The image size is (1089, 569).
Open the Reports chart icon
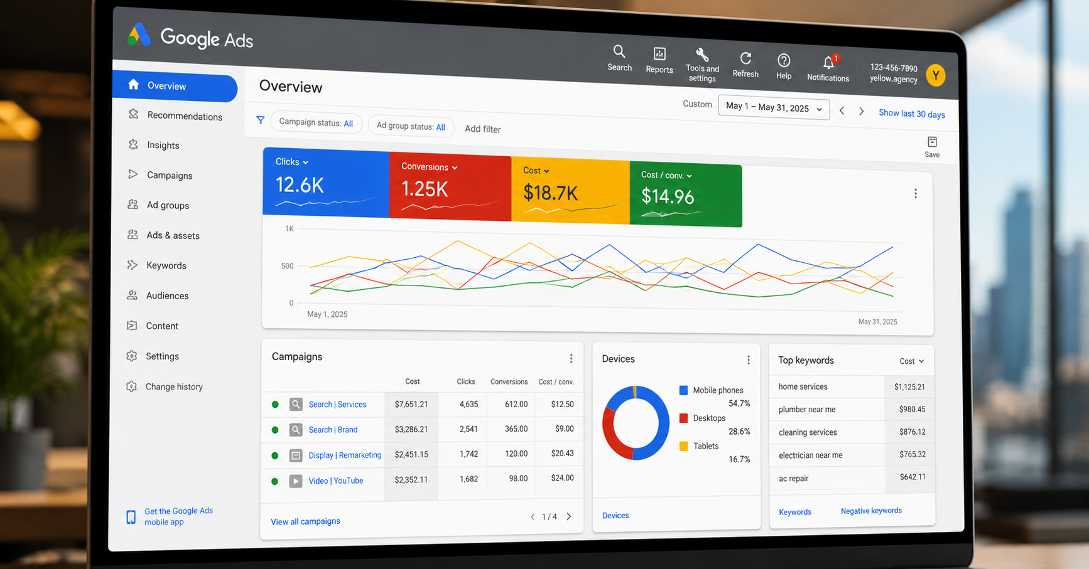tap(659, 54)
